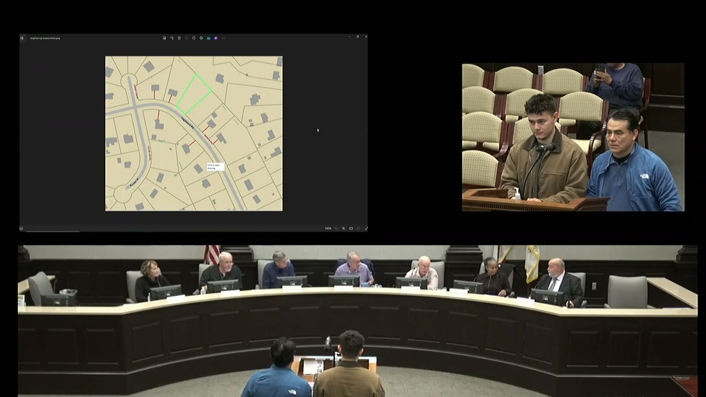Enter fullscreen using the diagonal arrows icon

366,228
